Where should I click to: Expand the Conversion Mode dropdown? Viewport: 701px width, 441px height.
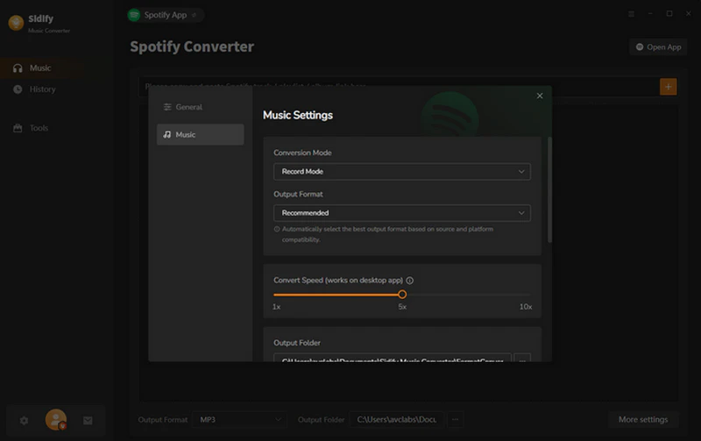pyautogui.click(x=402, y=171)
